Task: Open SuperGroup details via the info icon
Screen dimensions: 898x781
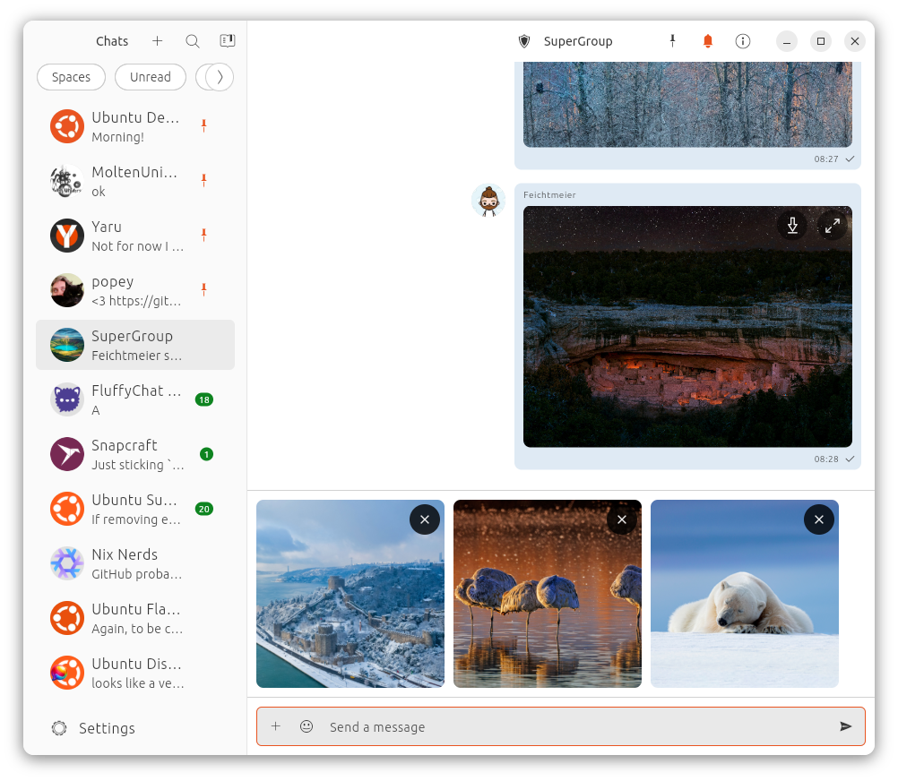Action: coord(742,41)
